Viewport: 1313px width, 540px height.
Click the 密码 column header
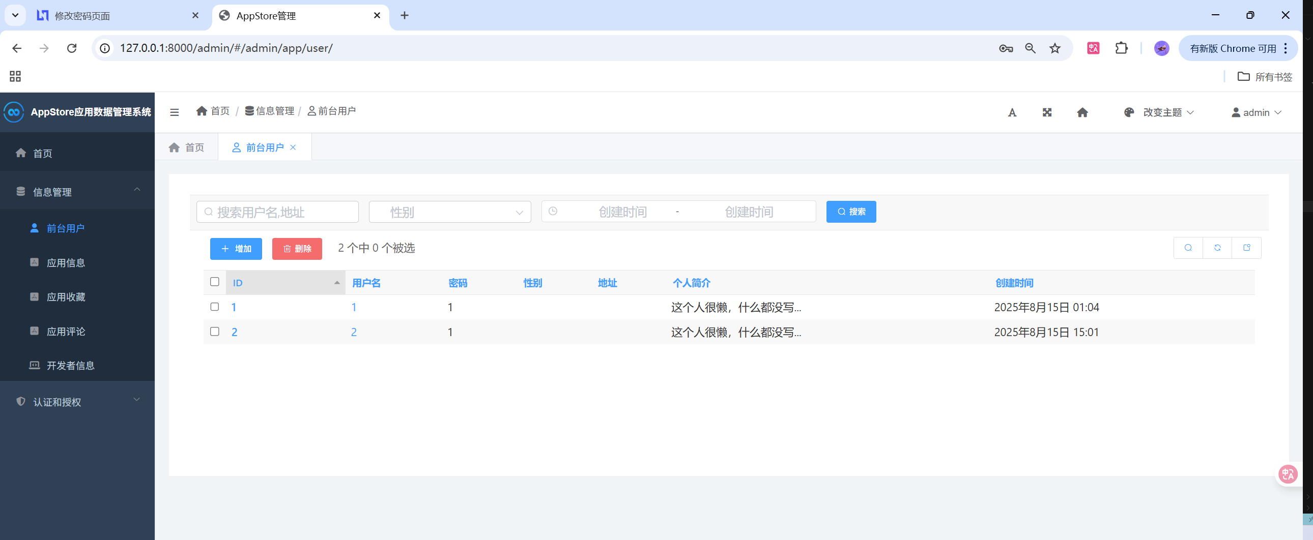[458, 283]
